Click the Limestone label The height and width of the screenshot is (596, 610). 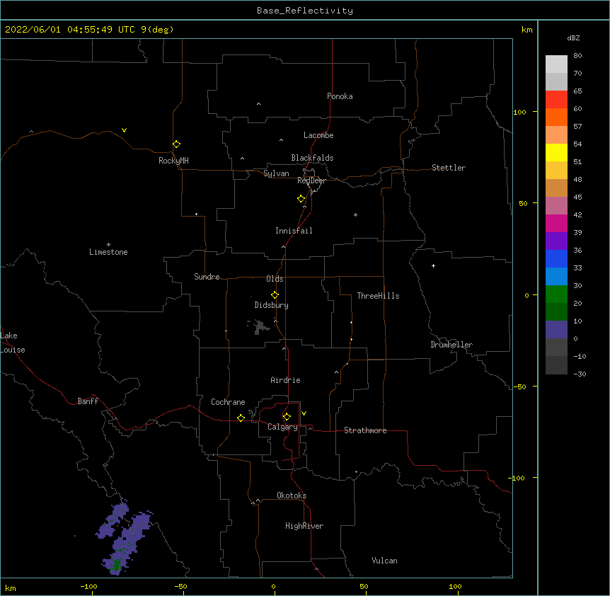pos(108,252)
